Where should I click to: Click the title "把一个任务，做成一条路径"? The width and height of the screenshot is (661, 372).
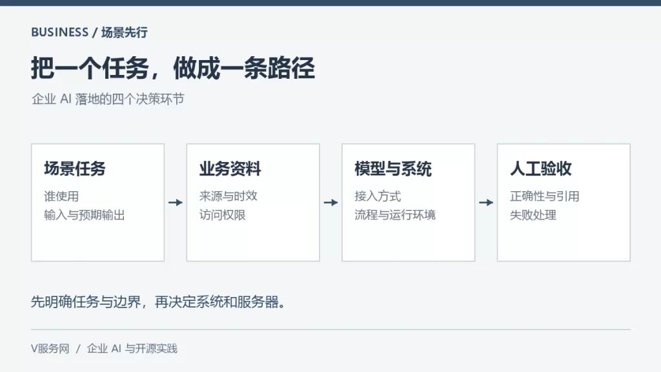pyautogui.click(x=173, y=68)
